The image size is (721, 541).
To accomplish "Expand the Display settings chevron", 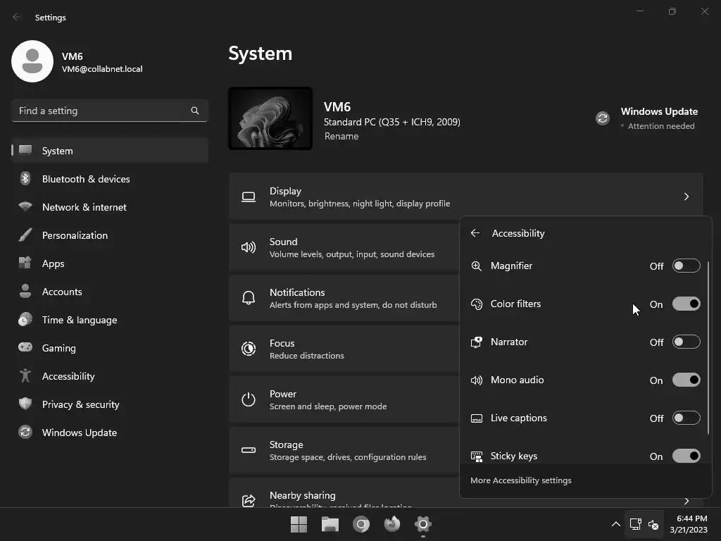I will 686,197.
